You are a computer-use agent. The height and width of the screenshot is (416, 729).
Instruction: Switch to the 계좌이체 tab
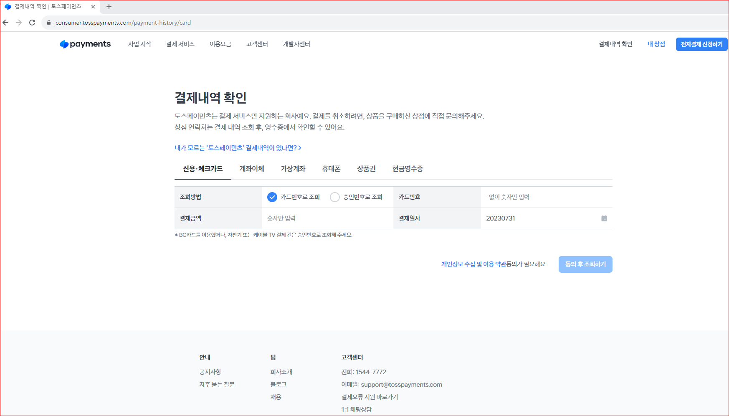coord(251,169)
